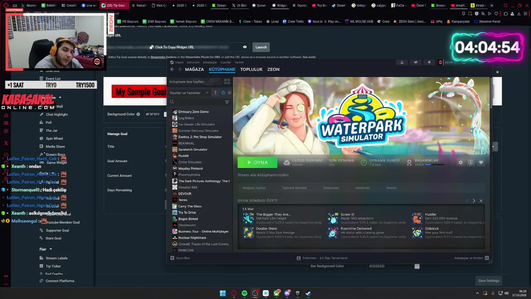The width and height of the screenshot is (531, 299).
Task: Open the Mağaza Sayfası link
Action: [x=254, y=188]
